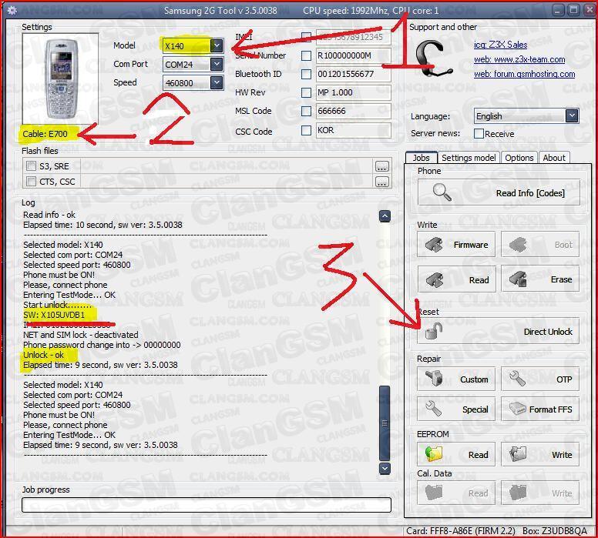Click the HW Rev field MP 1.000
This screenshot has width=598, height=538.
(353, 92)
